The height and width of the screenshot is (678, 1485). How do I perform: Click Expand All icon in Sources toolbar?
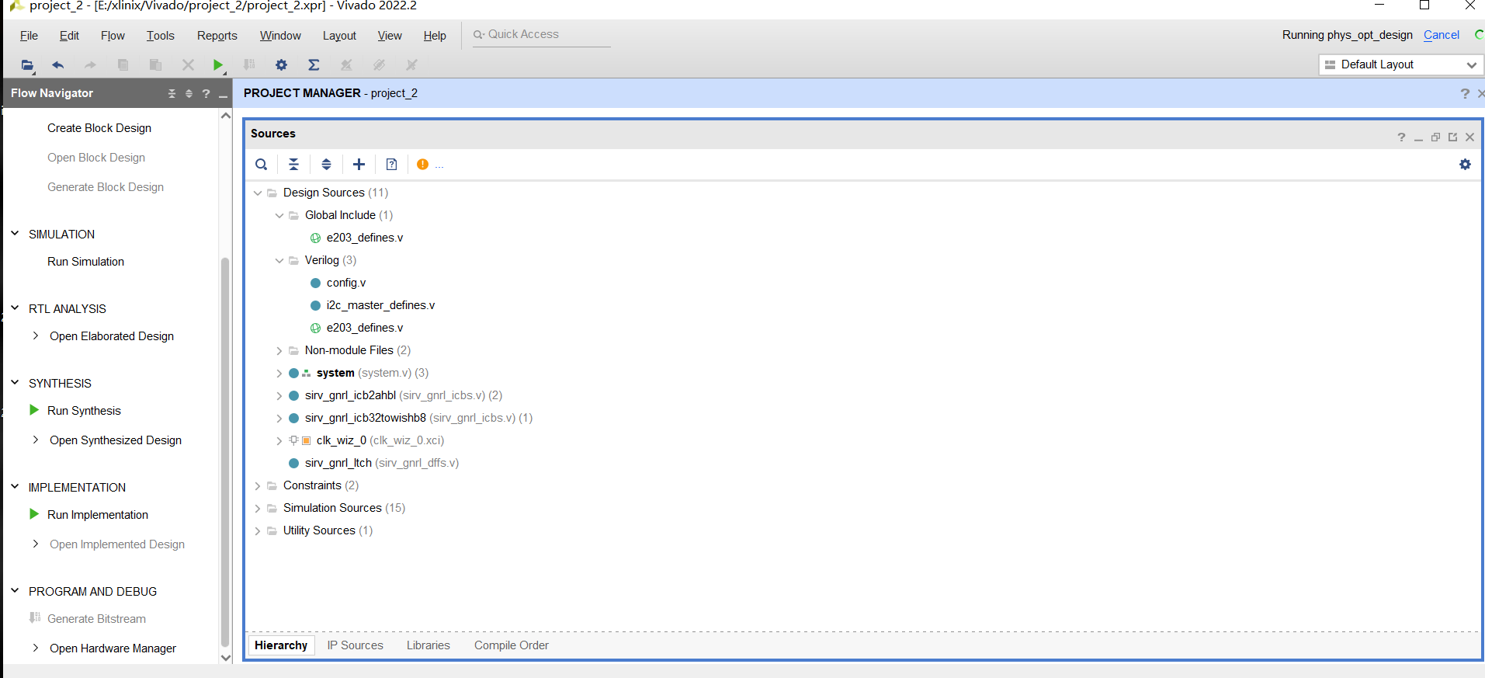(326, 165)
